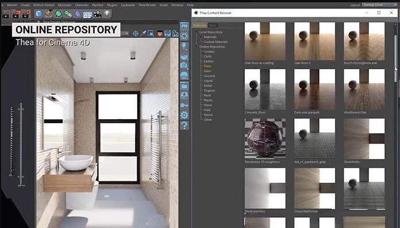Click the first clapperboard render icon
This screenshot has width=400, height=228.
coord(6,14)
